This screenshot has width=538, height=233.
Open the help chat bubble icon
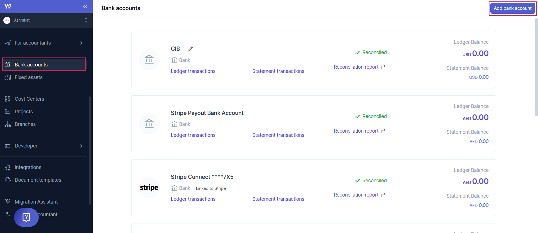click(26, 217)
